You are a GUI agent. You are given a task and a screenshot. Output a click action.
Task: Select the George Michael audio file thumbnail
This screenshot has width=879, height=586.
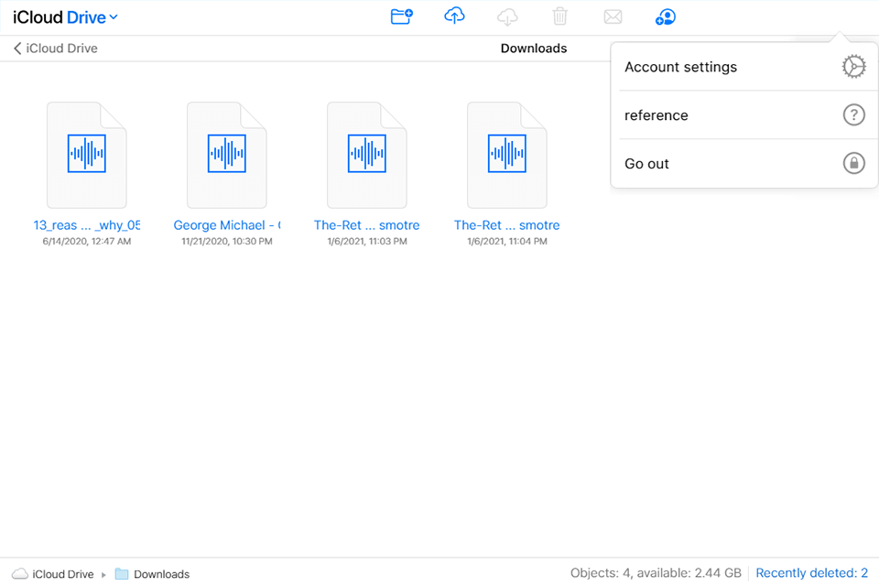(227, 155)
